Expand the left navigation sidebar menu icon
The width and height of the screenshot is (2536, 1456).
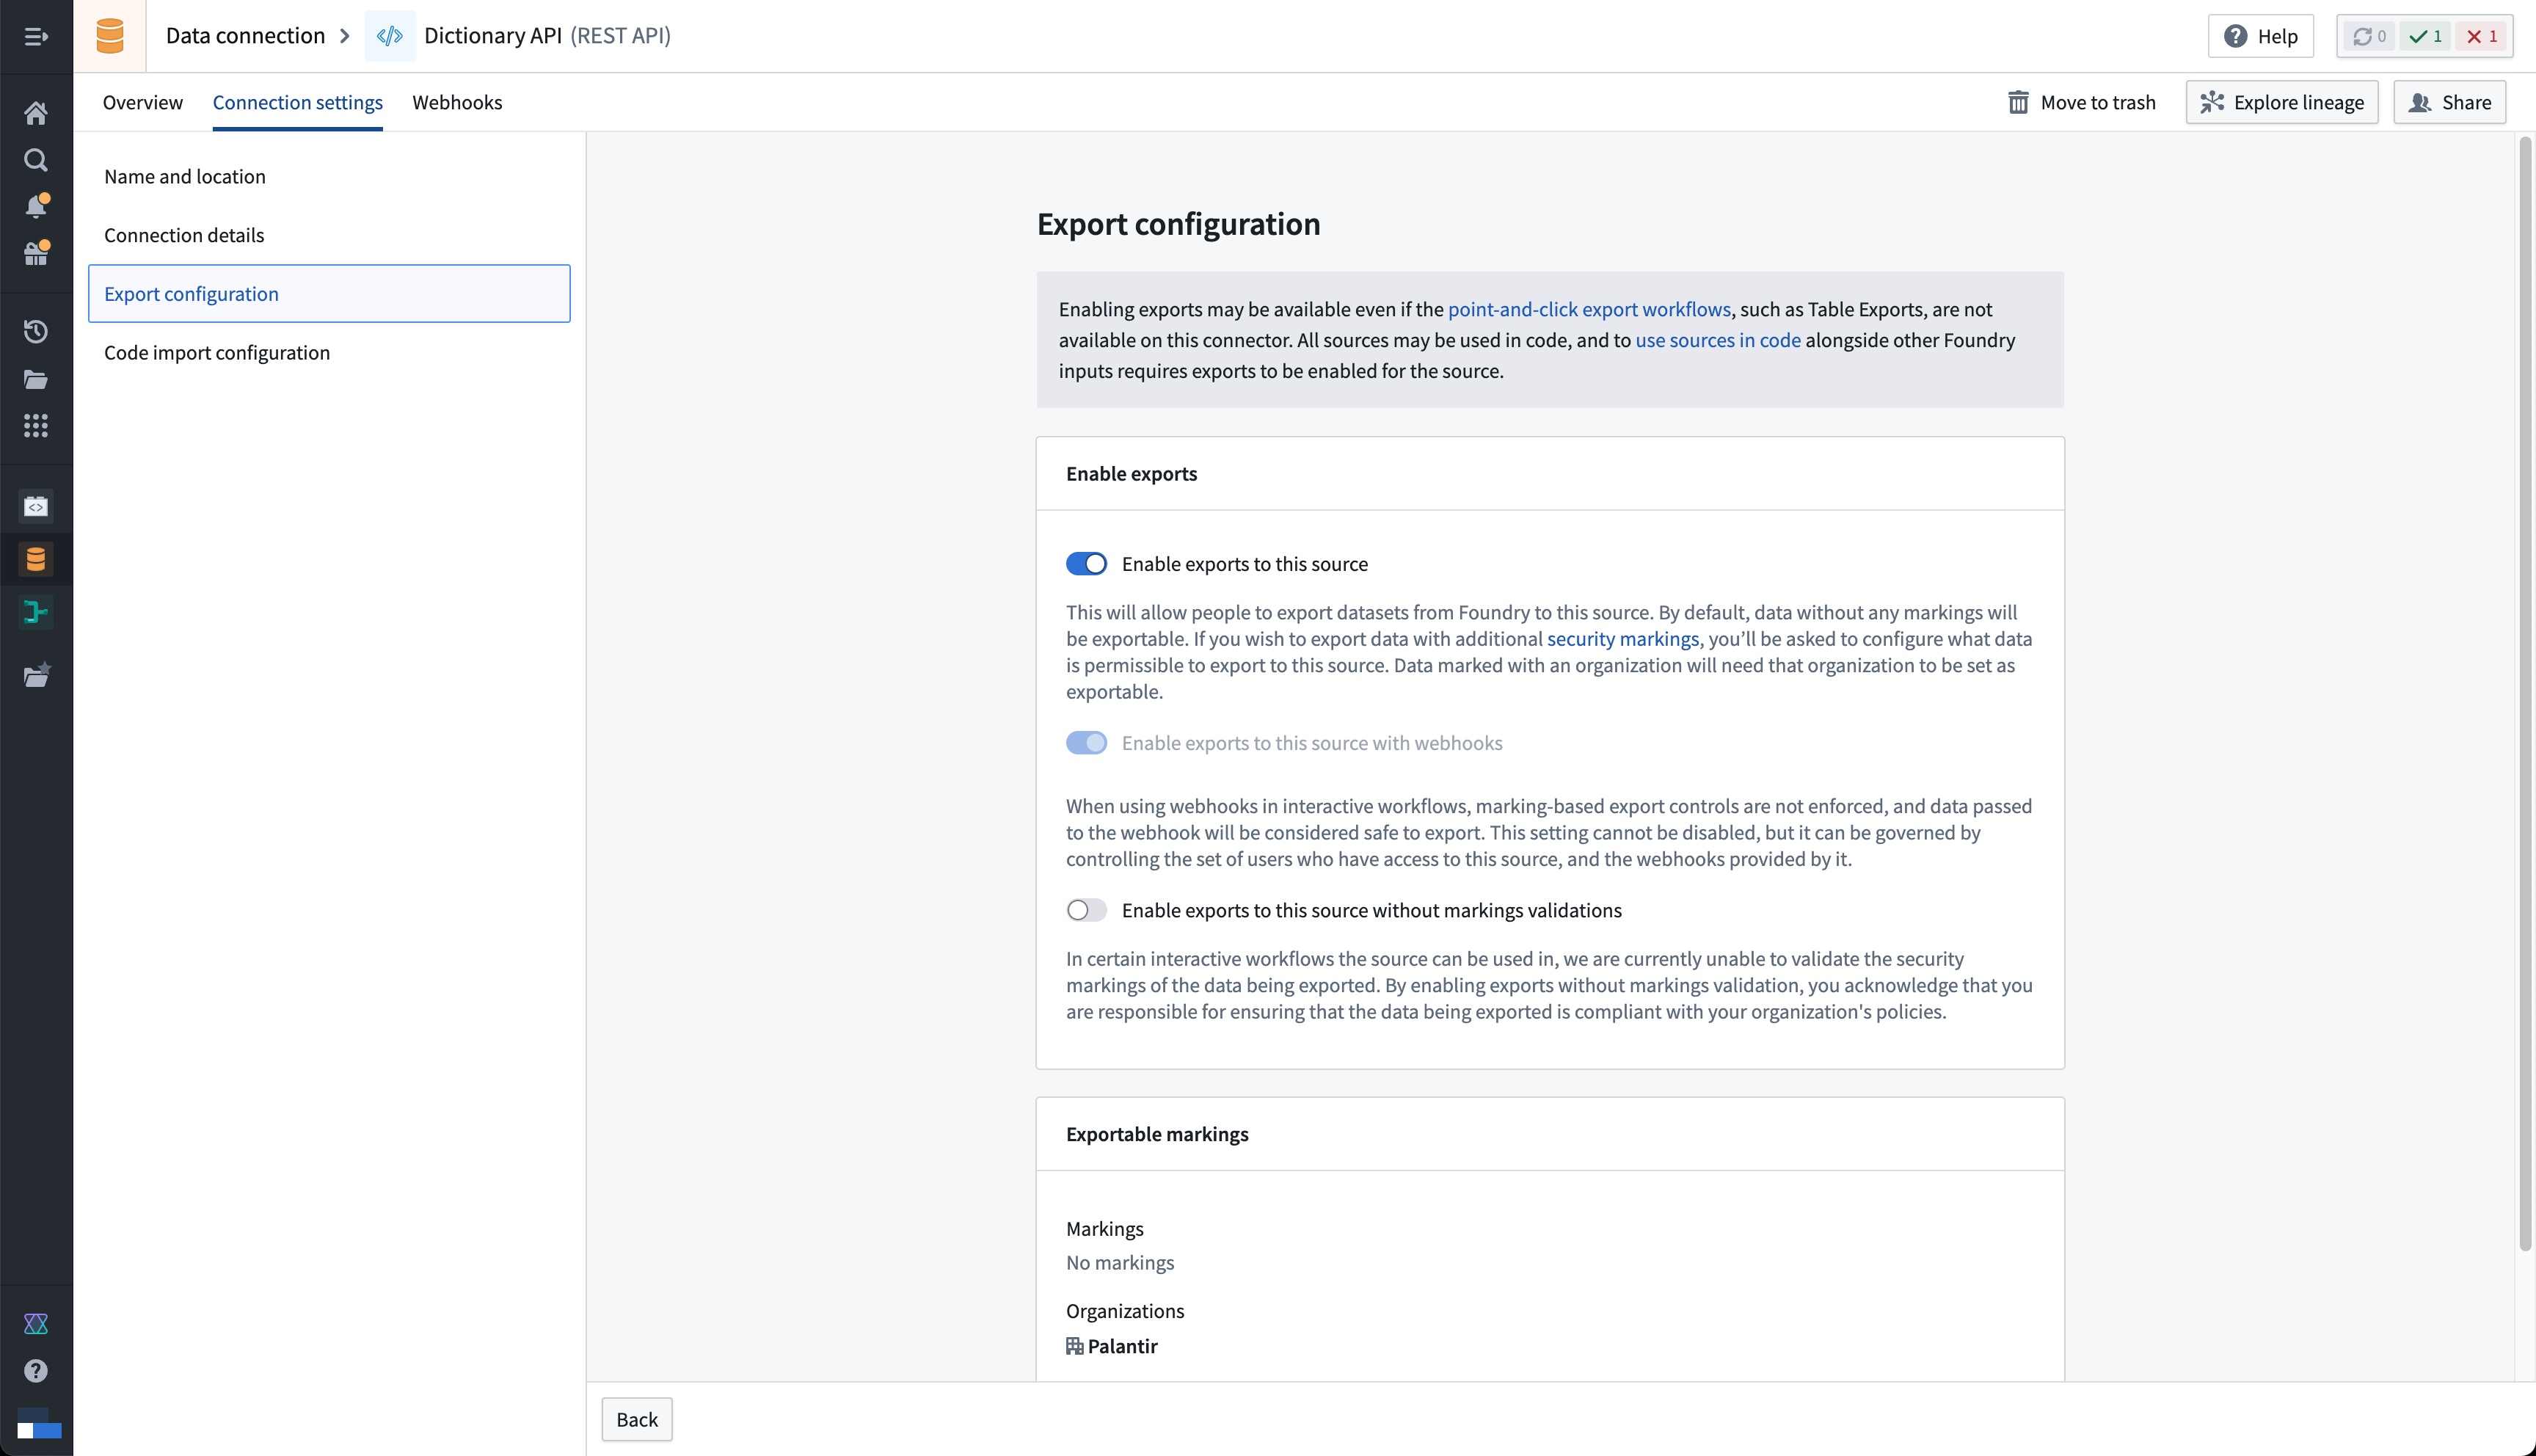(x=36, y=37)
